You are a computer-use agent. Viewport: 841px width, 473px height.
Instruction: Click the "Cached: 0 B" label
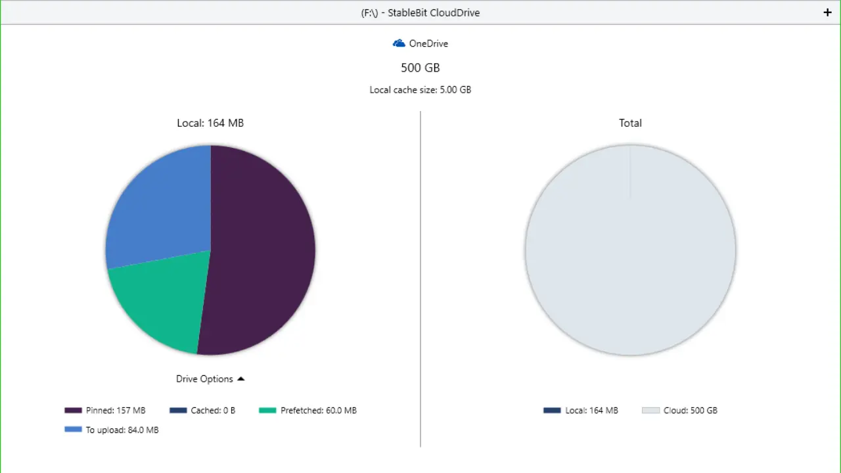click(213, 411)
